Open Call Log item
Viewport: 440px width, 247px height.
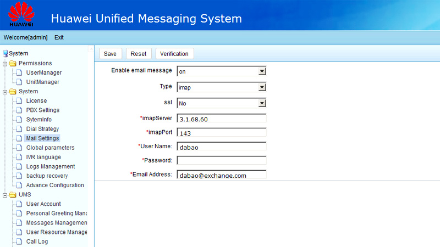click(37, 242)
